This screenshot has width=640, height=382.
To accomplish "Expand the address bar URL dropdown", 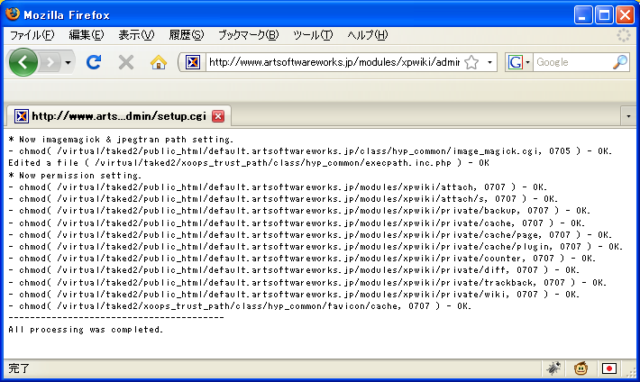I will pyautogui.click(x=489, y=62).
